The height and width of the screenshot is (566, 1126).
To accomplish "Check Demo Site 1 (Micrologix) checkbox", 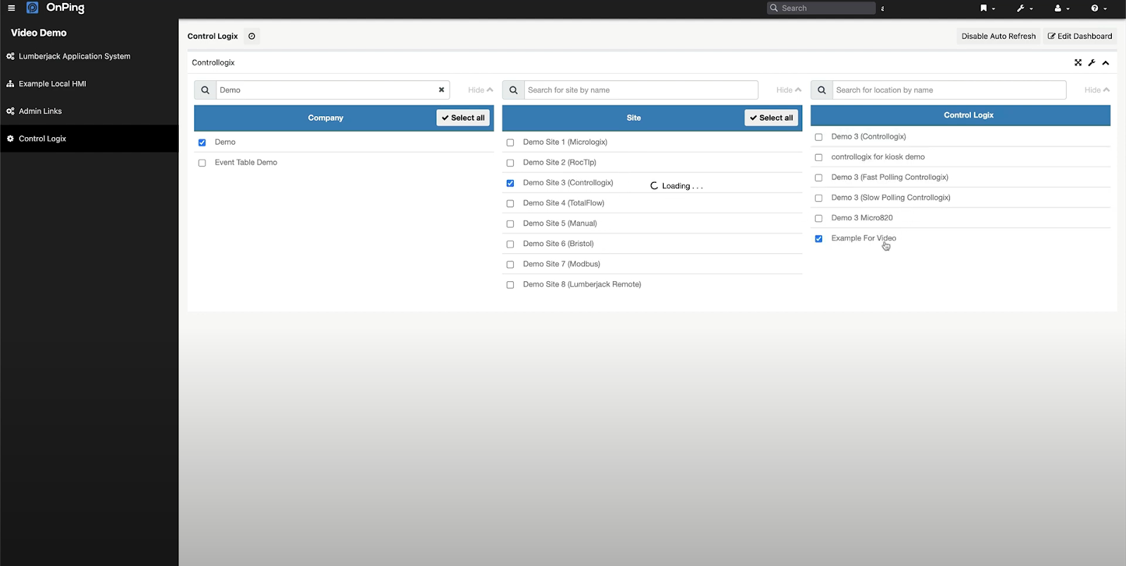I will click(x=510, y=143).
